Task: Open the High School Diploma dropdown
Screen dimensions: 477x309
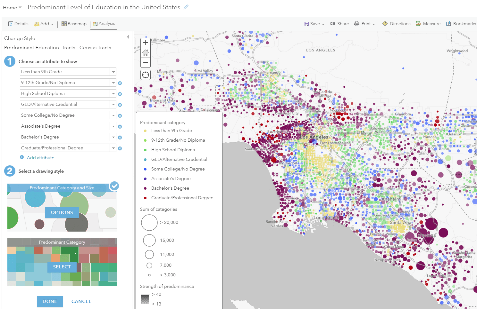Action: pos(113,94)
